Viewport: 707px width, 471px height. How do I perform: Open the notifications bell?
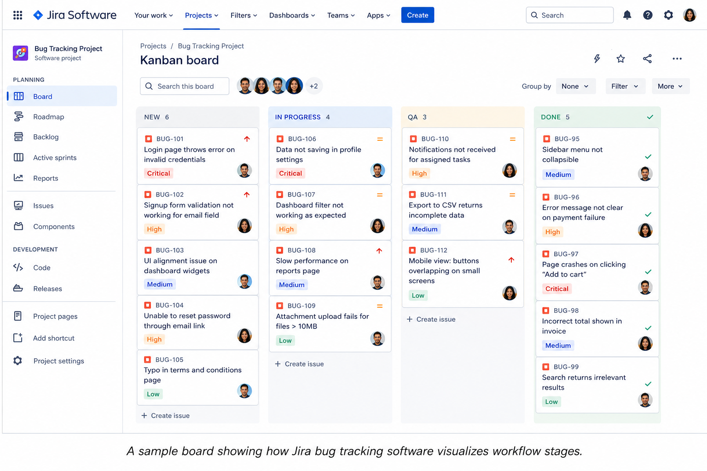point(627,15)
